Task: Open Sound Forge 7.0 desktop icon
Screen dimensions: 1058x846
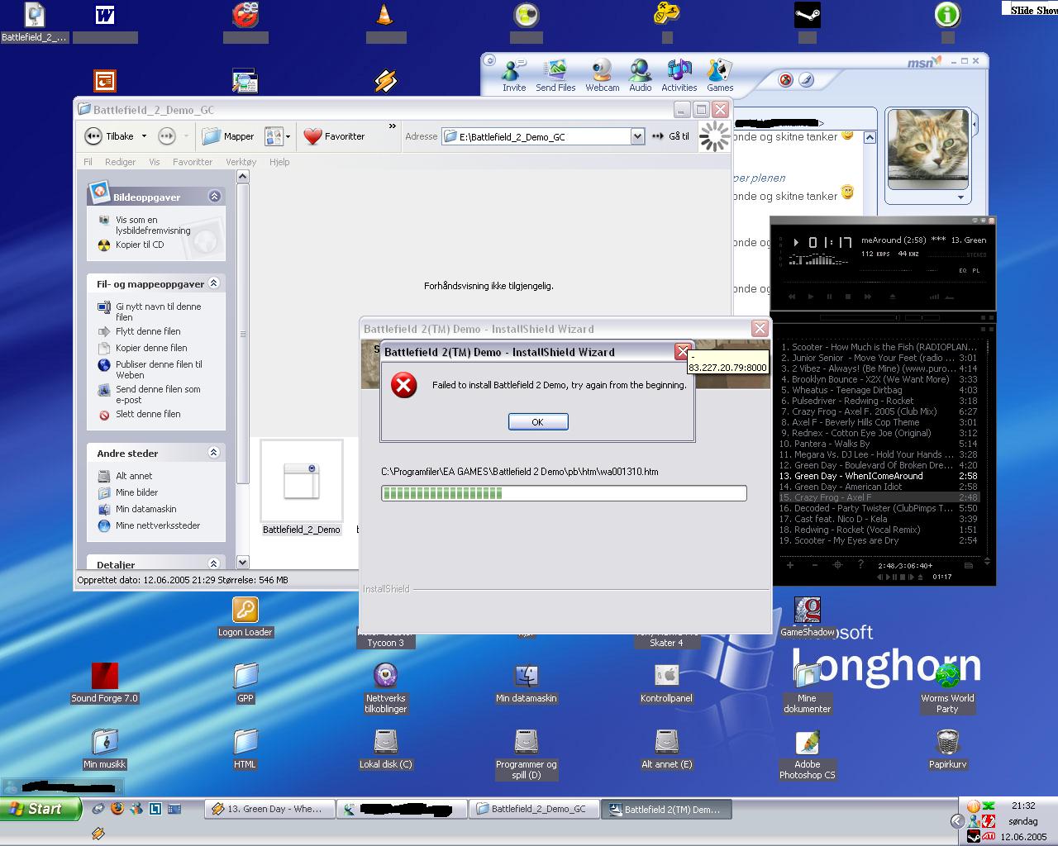Action: point(105,683)
